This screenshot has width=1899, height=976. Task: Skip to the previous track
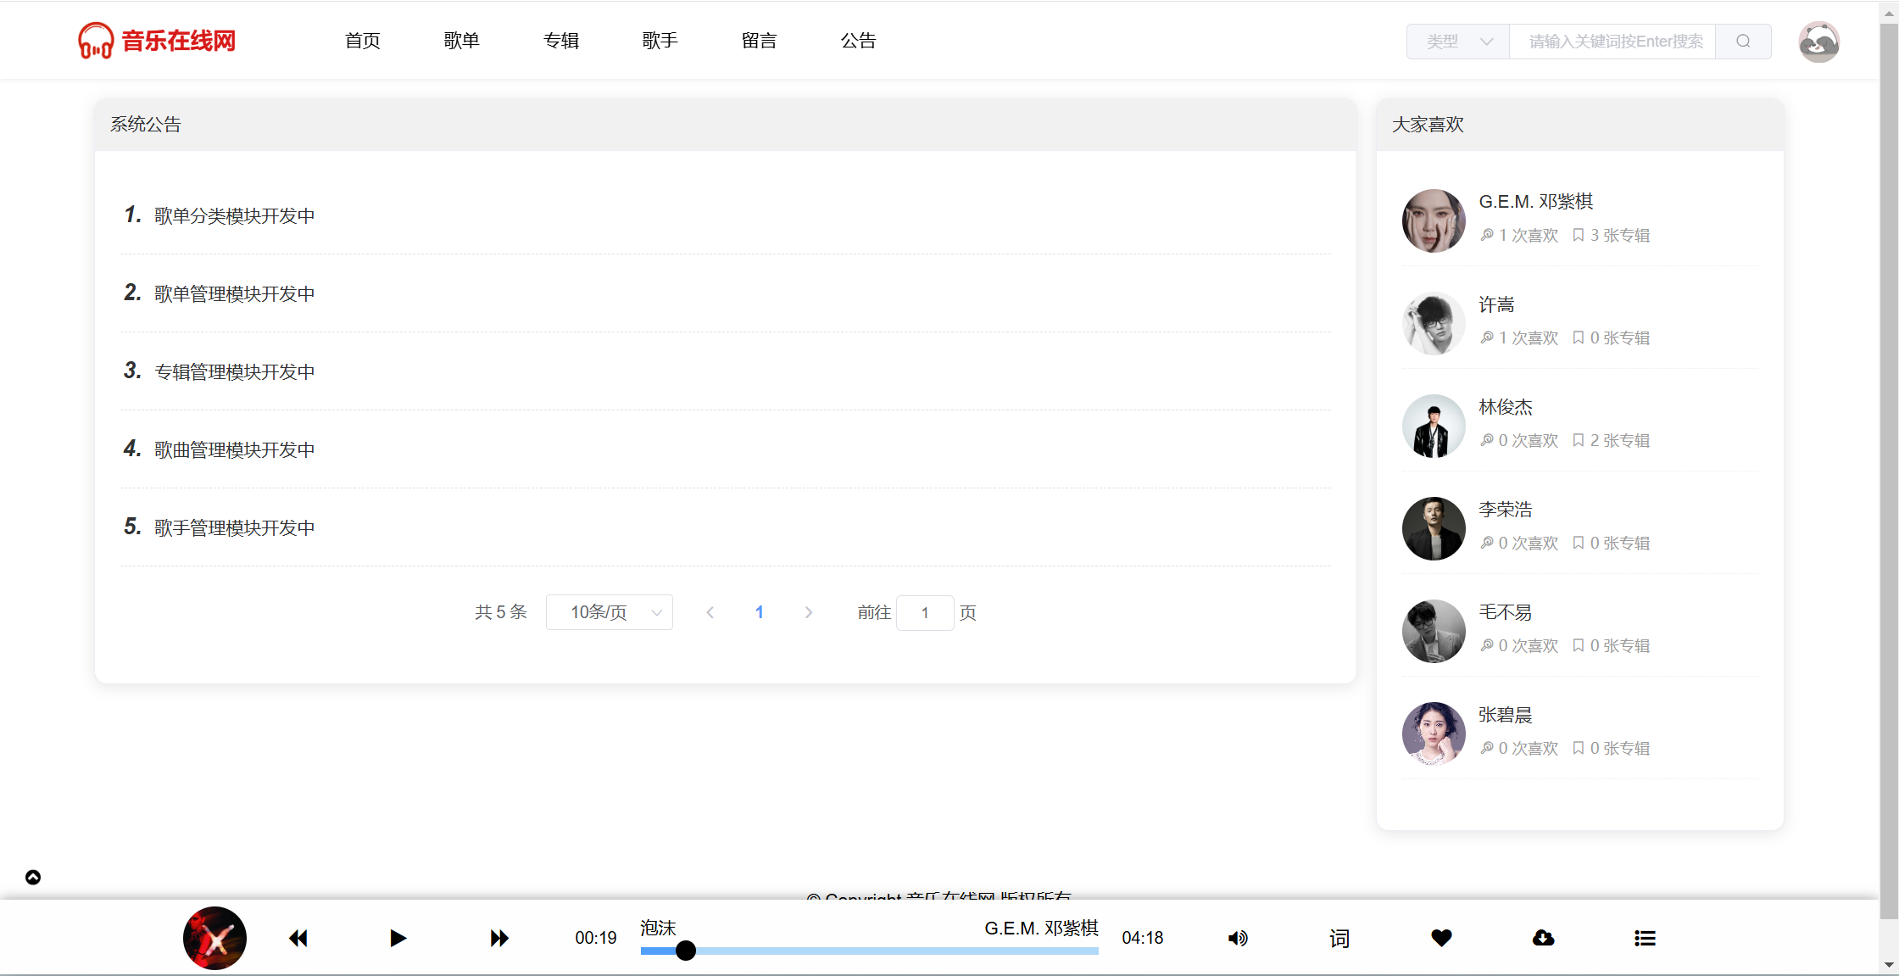298,938
